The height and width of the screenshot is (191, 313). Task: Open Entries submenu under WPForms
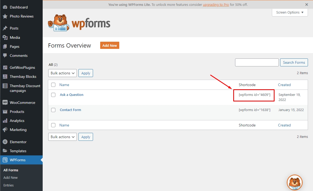point(8,185)
